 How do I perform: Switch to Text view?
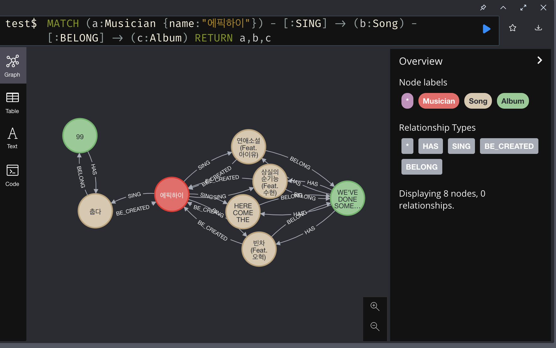coord(13,138)
